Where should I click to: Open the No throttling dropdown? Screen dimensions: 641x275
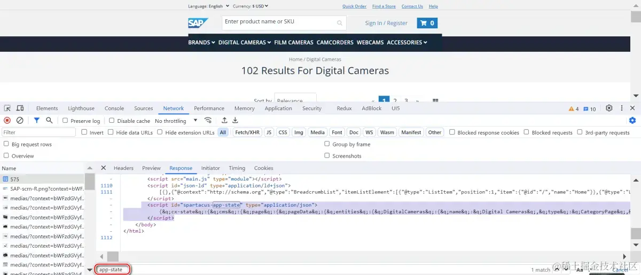coord(176,121)
